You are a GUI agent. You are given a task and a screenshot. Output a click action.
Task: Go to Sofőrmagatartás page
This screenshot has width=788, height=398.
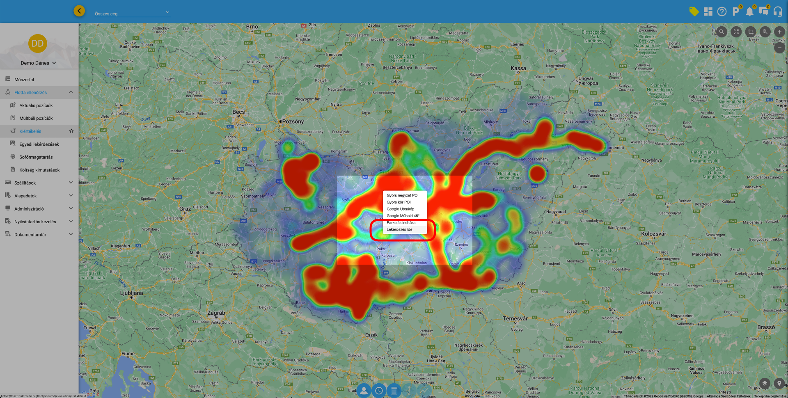coord(36,157)
